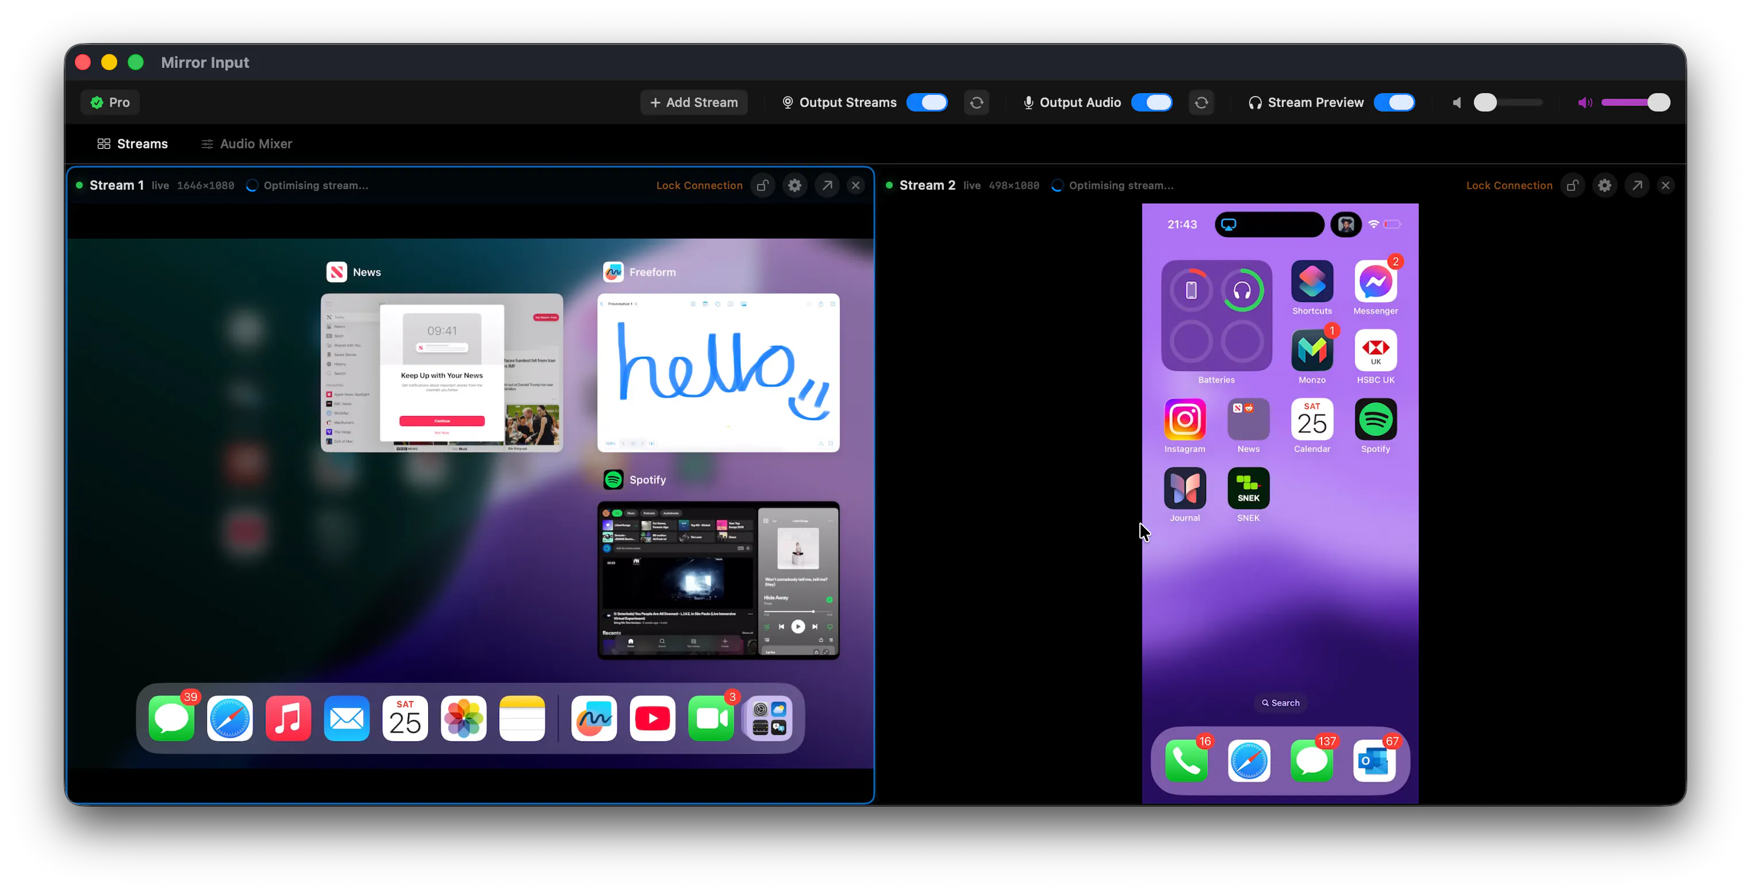The image size is (1751, 891).
Task: Open Outlook in the iPhone dock
Action: 1374,761
